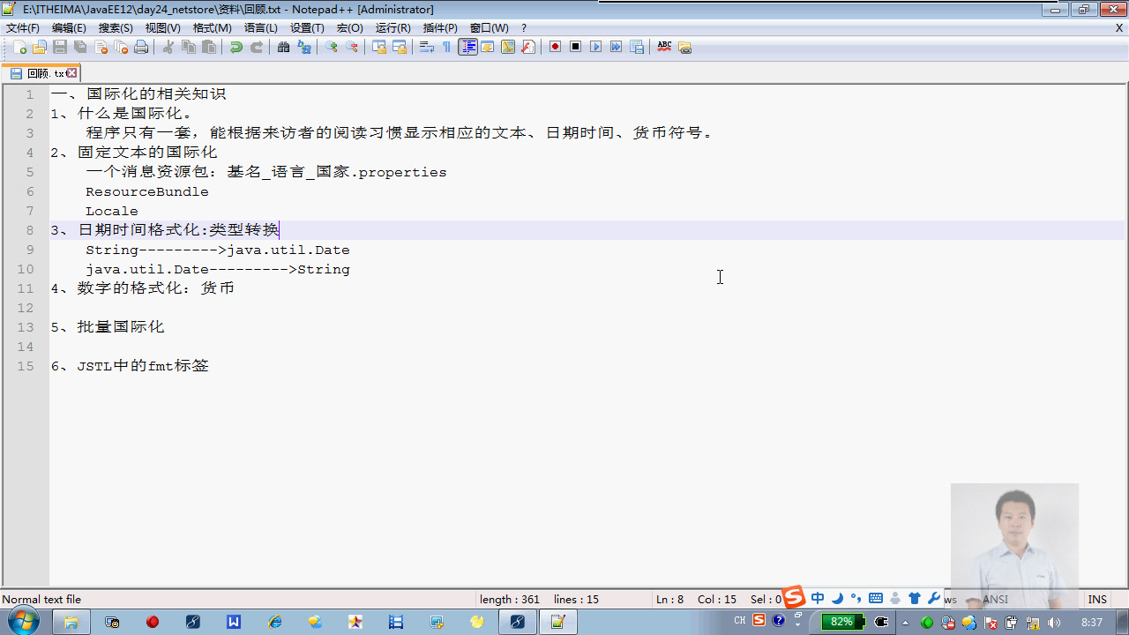Toggle synchronize horizontal scrolling

point(400,47)
